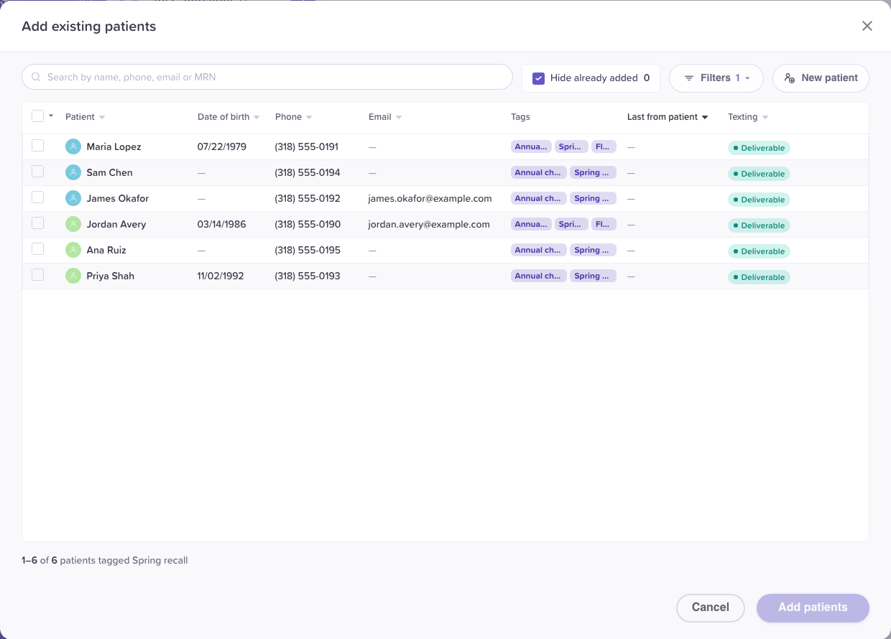Click birth date 03/14/1986
This screenshot has height=639, width=891.
pos(222,224)
